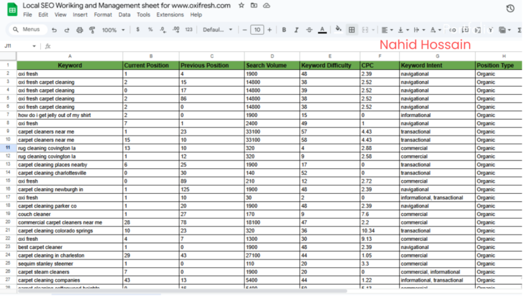The image size is (532, 299).
Task: Select column D header
Action: (x=272, y=56)
